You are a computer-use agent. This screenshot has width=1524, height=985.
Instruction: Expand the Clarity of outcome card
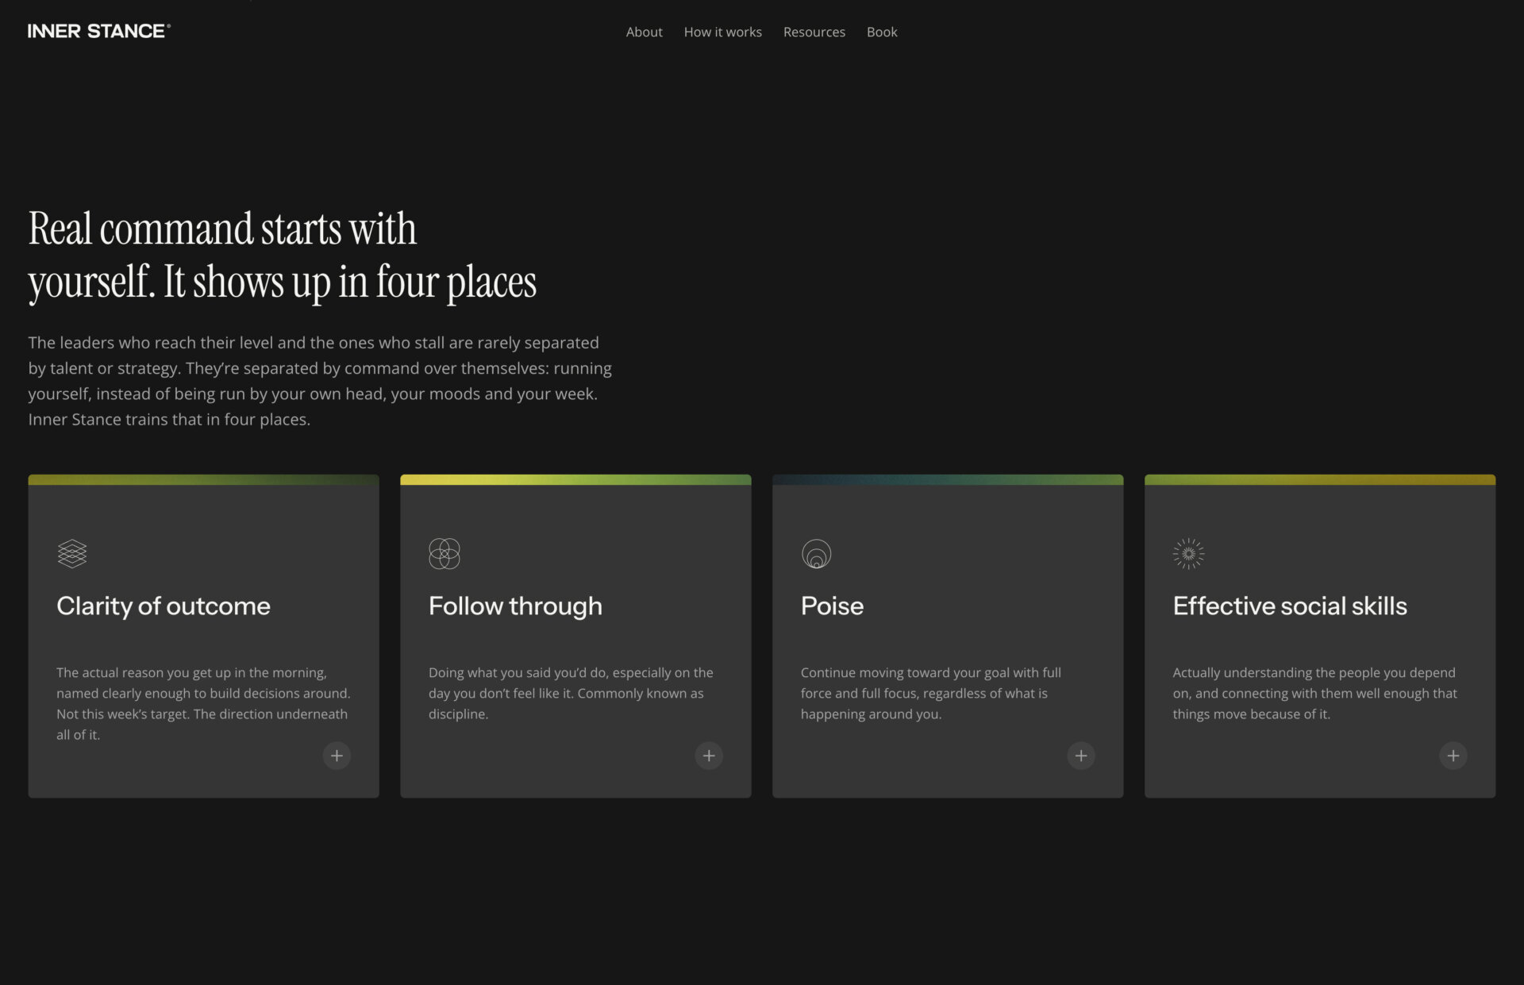[x=337, y=756]
